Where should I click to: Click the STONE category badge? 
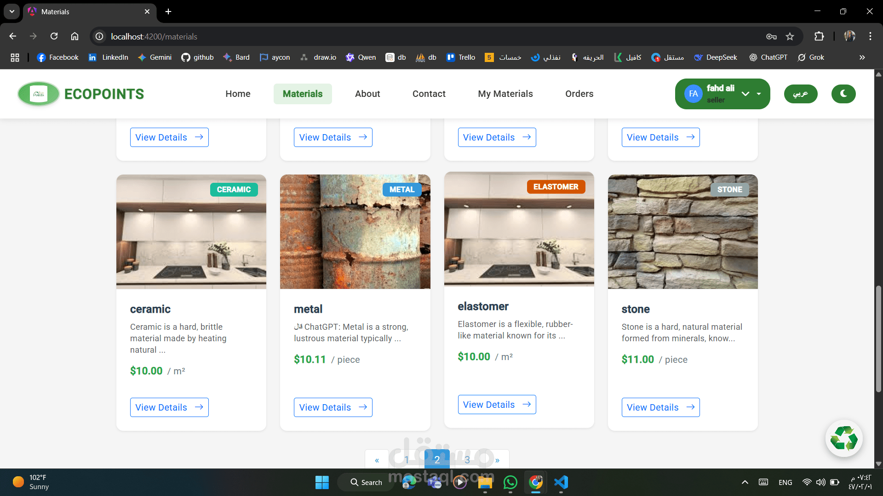(730, 190)
